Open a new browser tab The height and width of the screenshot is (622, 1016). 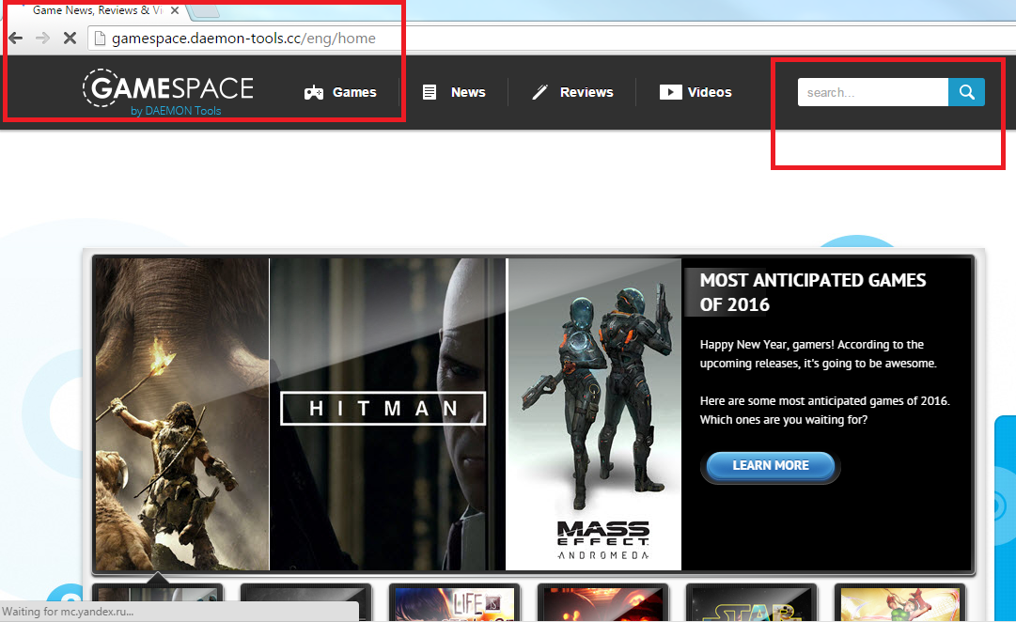coord(205,10)
